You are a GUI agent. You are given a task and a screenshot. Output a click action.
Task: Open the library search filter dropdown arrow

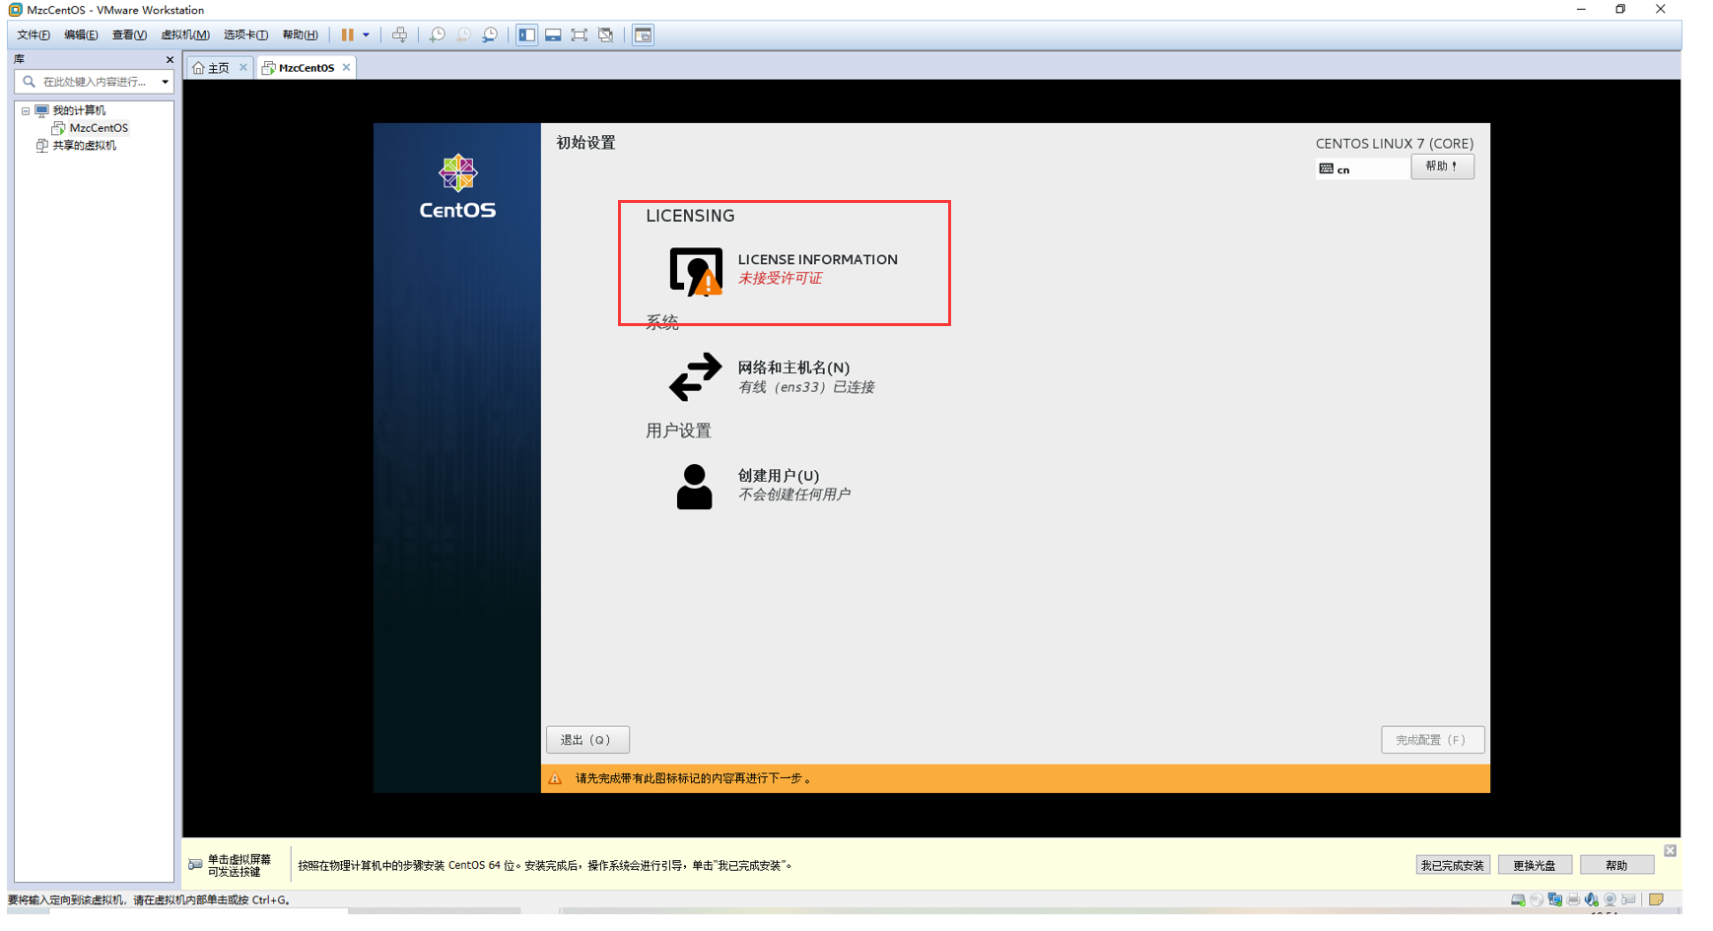[x=165, y=82]
